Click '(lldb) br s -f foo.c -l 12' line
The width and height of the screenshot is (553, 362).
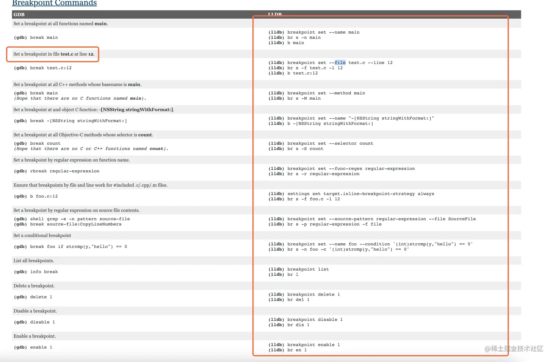pos(304,199)
